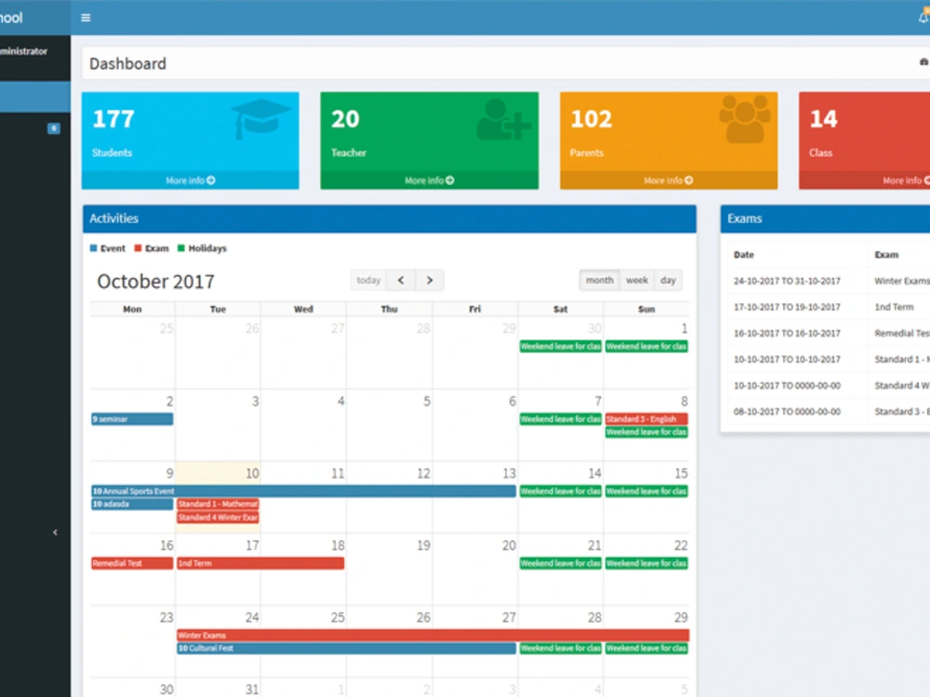The height and width of the screenshot is (697, 930).
Task: Open Standard 4 Winter Exam entry
Action: pos(218,518)
